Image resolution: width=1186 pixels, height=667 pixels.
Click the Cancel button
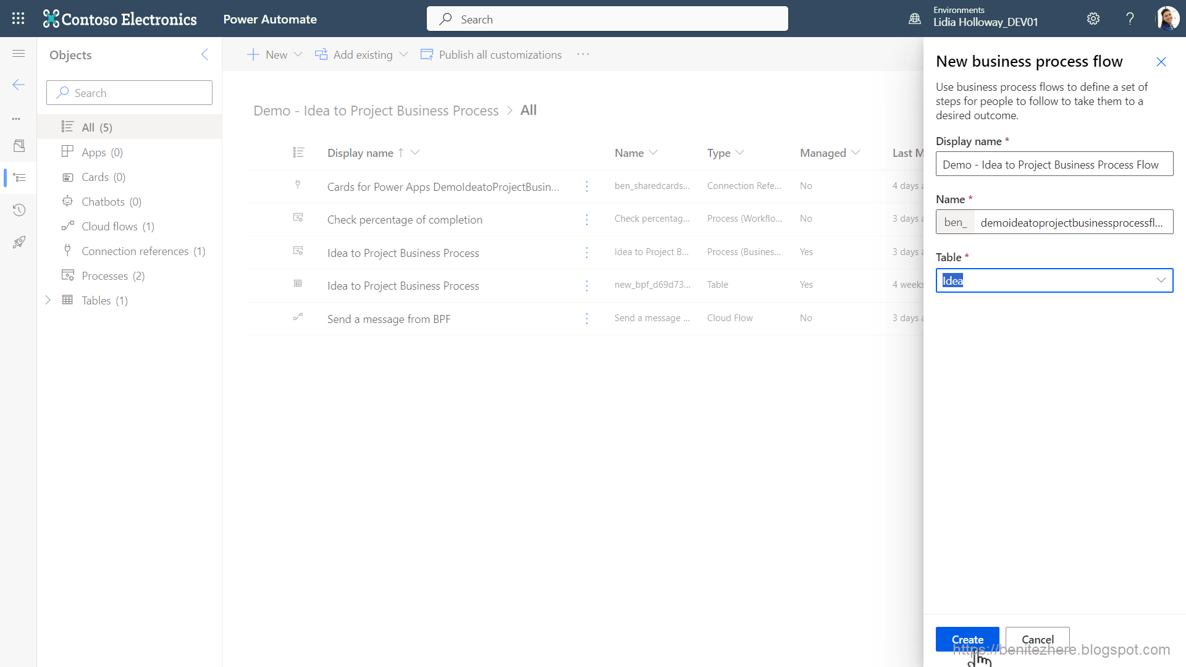pos(1037,639)
